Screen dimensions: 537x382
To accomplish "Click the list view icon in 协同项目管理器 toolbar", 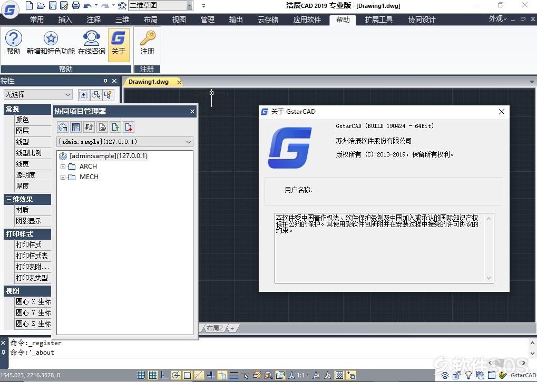I will [x=76, y=128].
